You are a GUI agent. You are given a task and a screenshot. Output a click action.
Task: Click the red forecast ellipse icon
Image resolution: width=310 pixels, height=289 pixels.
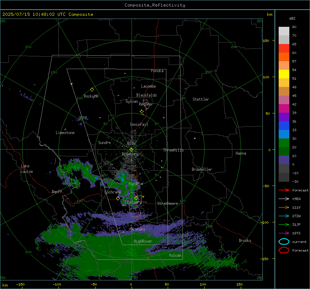(x=284, y=250)
